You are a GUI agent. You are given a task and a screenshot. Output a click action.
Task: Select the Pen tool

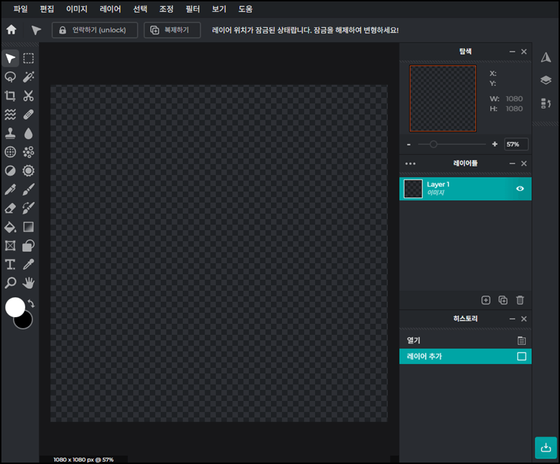10,190
